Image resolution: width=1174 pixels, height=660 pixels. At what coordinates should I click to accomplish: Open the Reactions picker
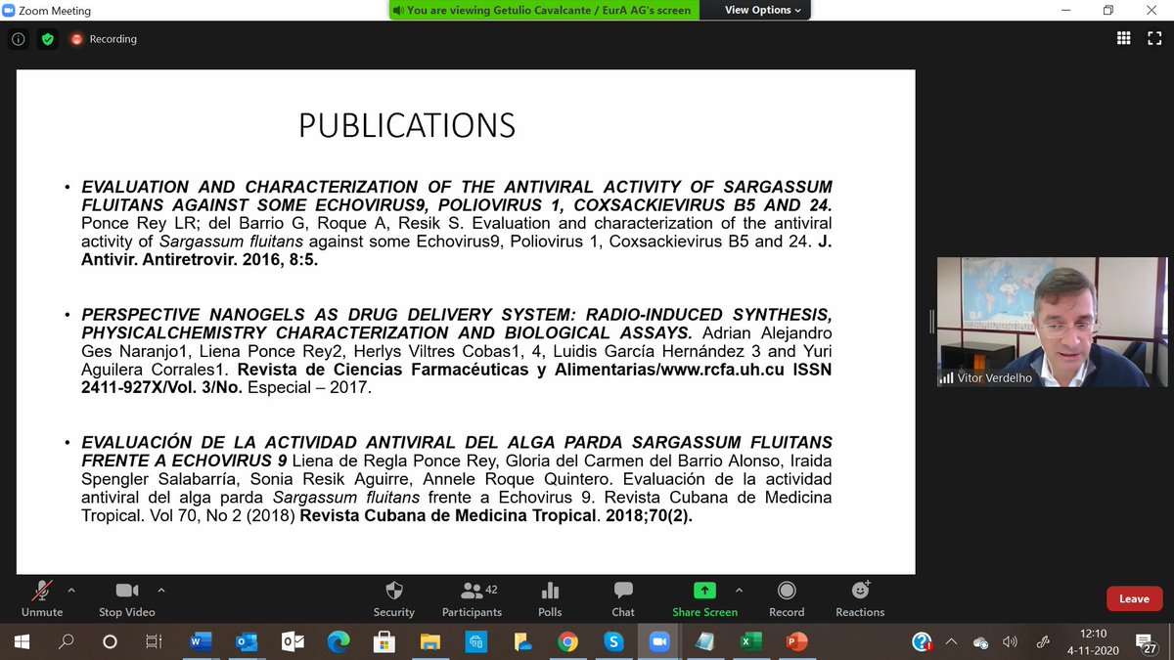click(859, 598)
